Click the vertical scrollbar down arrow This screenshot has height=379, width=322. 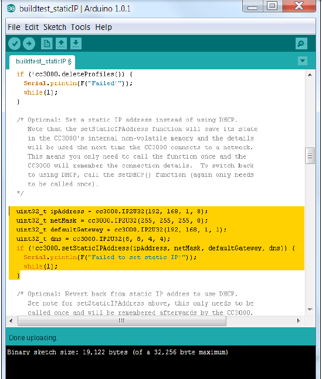pyautogui.click(x=310, y=310)
